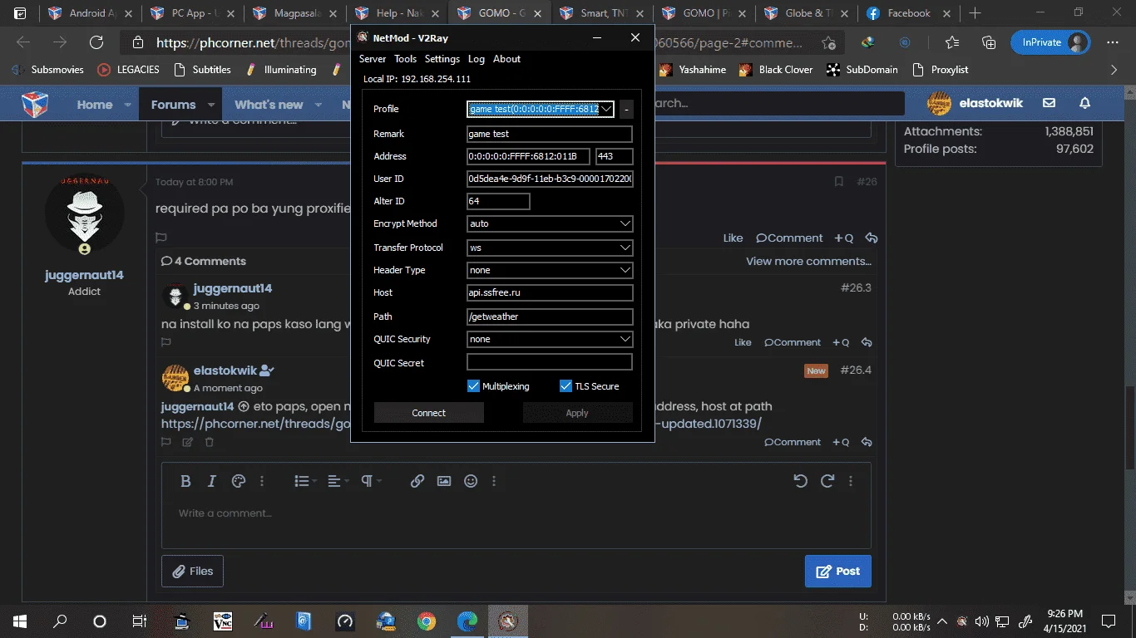Open Windows Task View

tap(139, 621)
